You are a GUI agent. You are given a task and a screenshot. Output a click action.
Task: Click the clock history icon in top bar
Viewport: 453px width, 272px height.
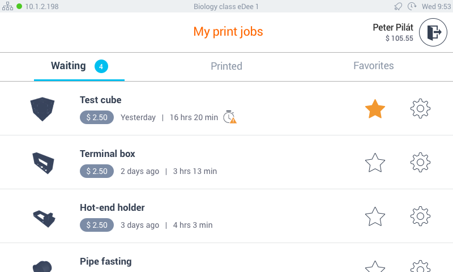(x=412, y=7)
